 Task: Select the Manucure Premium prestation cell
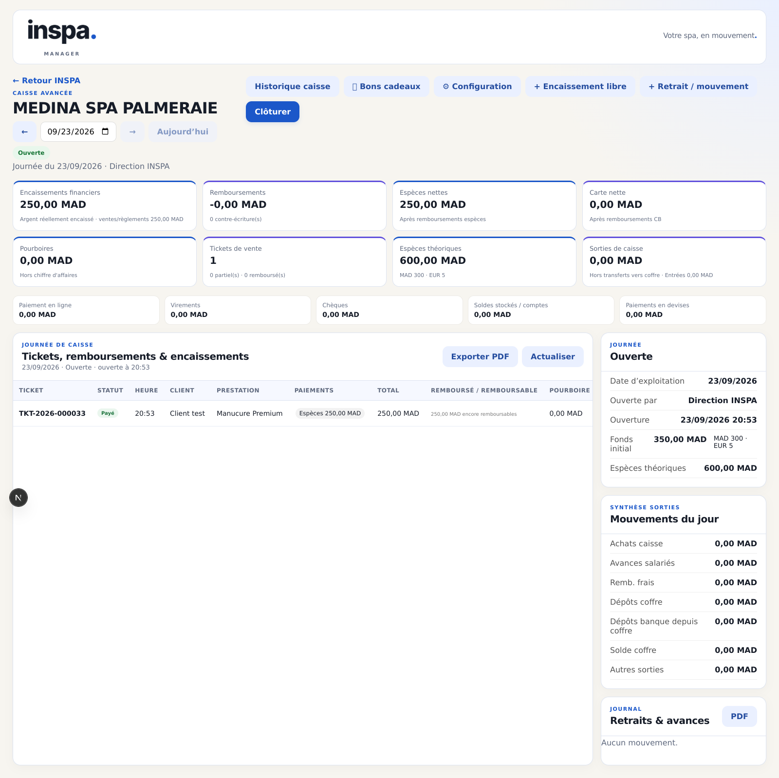click(x=249, y=413)
